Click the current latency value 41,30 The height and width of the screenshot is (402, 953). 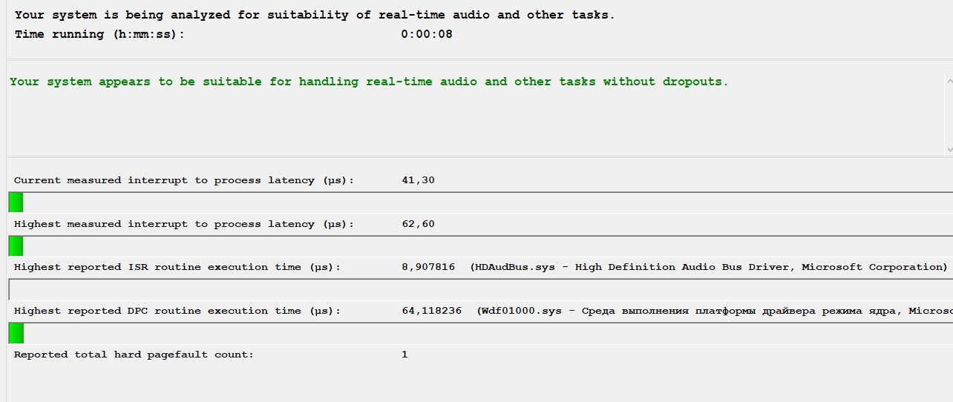(x=418, y=180)
